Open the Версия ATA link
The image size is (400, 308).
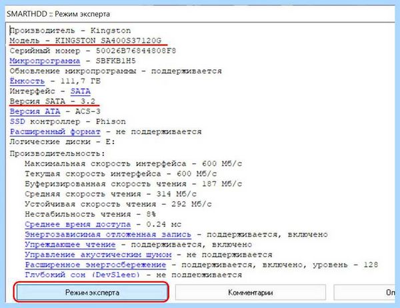pos(35,111)
